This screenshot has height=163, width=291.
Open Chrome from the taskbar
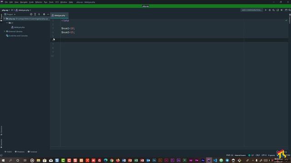[x=111, y=160]
